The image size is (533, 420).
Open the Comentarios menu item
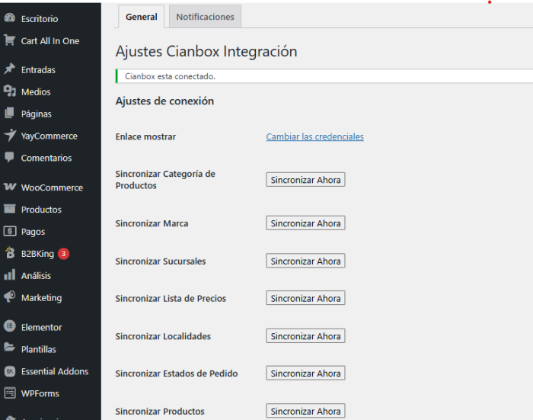coord(46,158)
